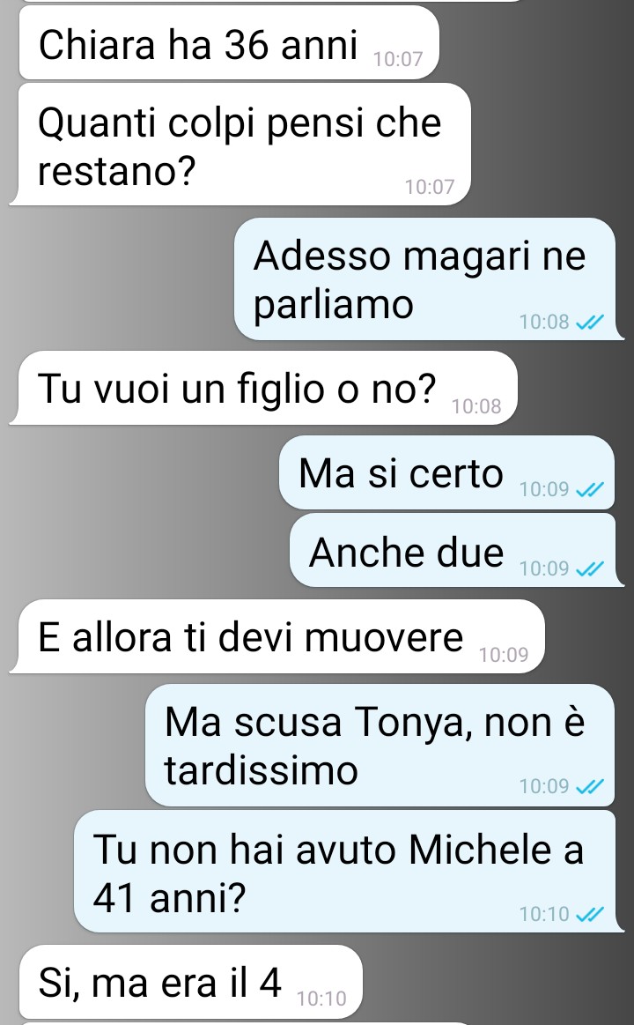The image size is (634, 1025).
Task: Click double checkmarks on the '41 anni?' message
Action: pyautogui.click(x=591, y=914)
